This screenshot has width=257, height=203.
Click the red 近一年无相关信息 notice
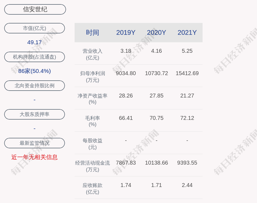pyautogui.click(x=35, y=157)
